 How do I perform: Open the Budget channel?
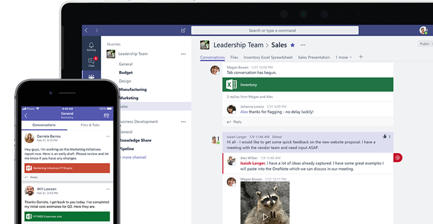click(x=126, y=73)
